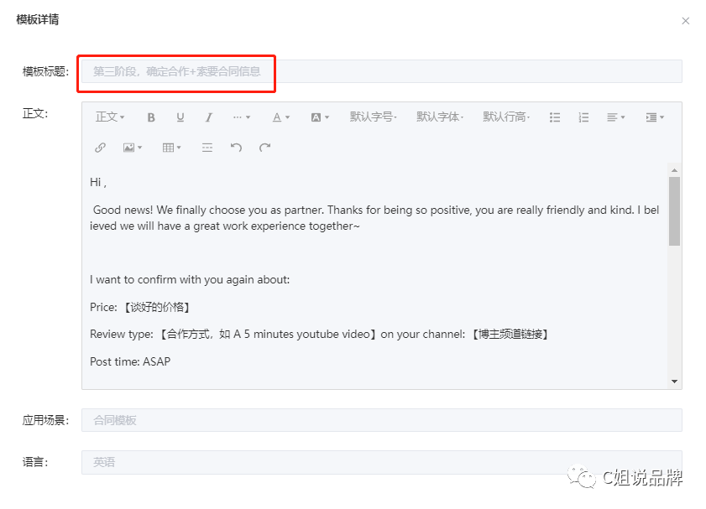
Task: Apply a numbered list
Action: [x=584, y=117]
